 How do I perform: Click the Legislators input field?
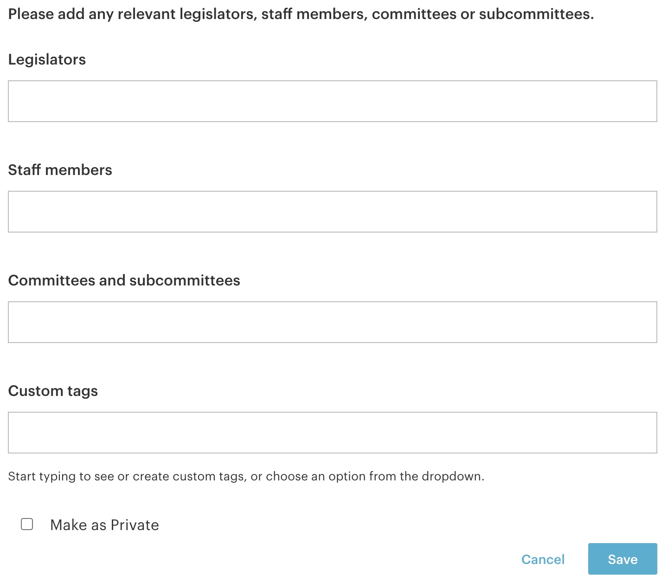(x=332, y=101)
